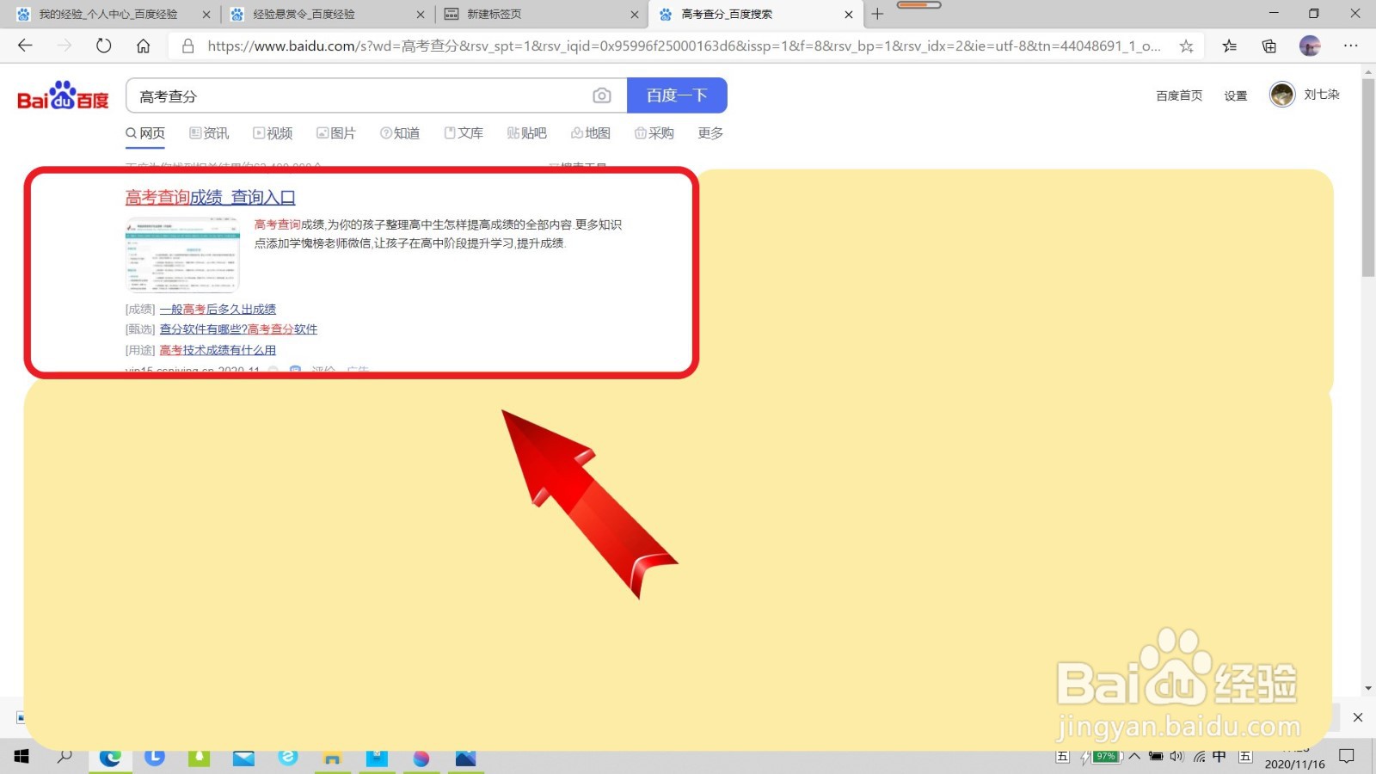Click the browser profile avatar
Viewport: 1376px width, 774px height.
pyautogui.click(x=1310, y=46)
